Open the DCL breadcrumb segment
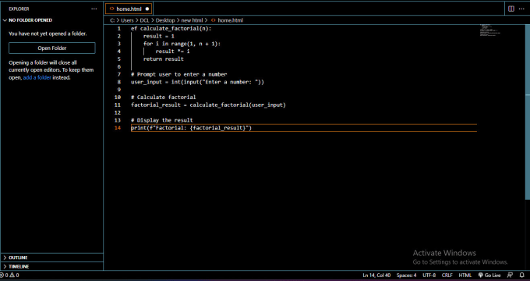 [144, 20]
